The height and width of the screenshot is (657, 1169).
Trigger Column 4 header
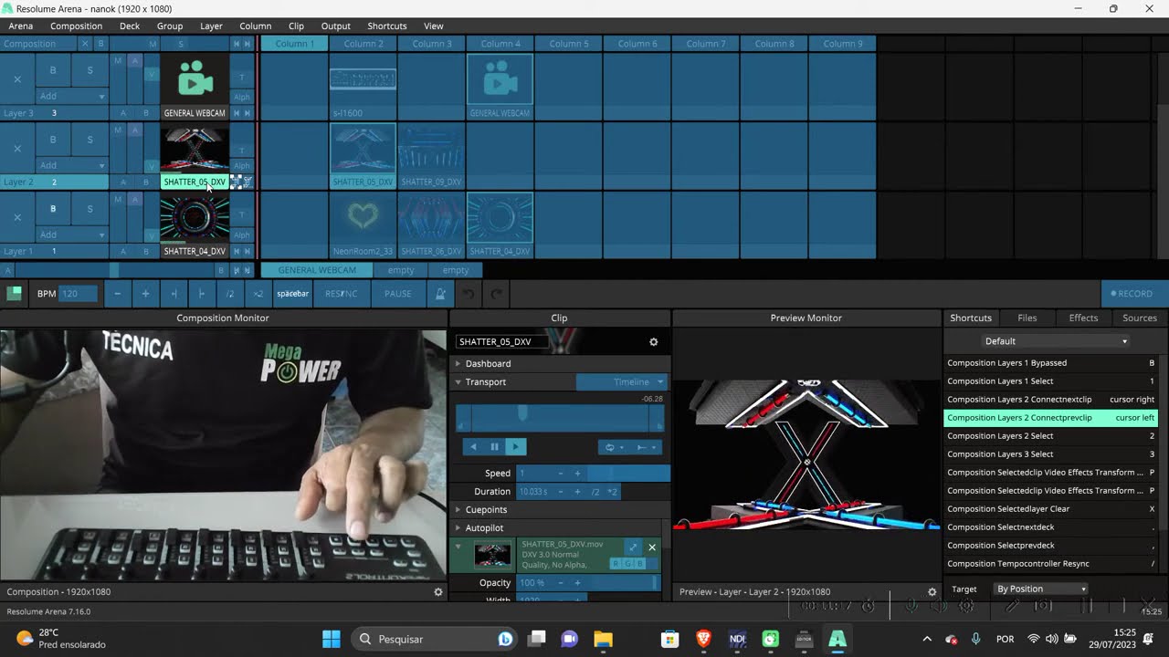500,44
